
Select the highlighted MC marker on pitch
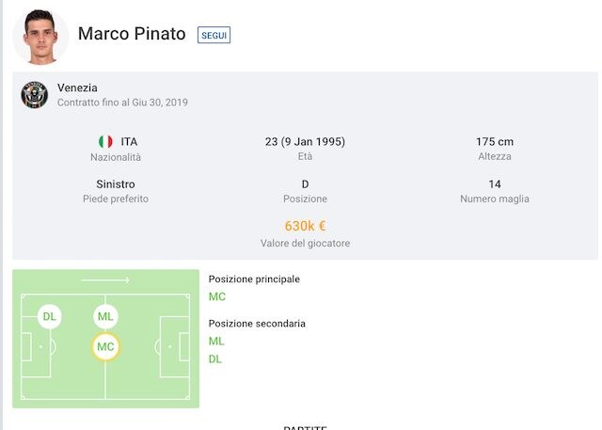(105, 347)
